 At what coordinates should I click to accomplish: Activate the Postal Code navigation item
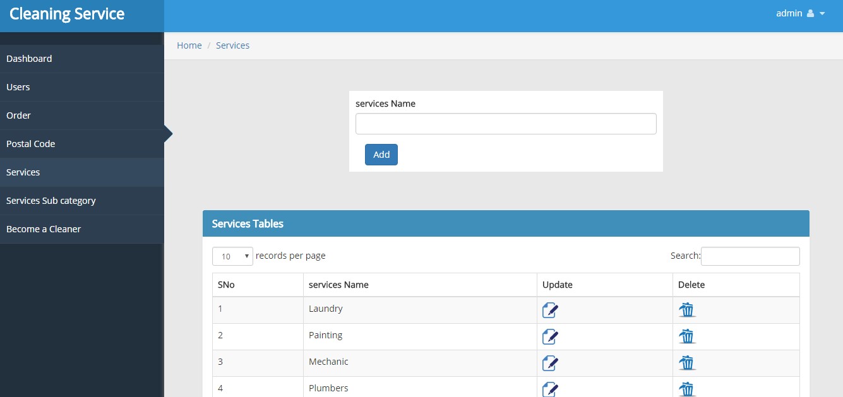coord(30,143)
